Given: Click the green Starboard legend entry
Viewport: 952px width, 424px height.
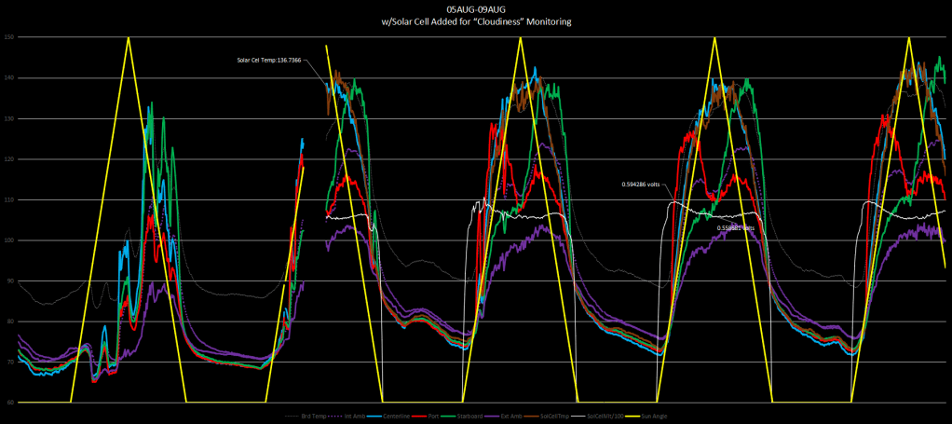Looking at the screenshot, I should [468, 416].
